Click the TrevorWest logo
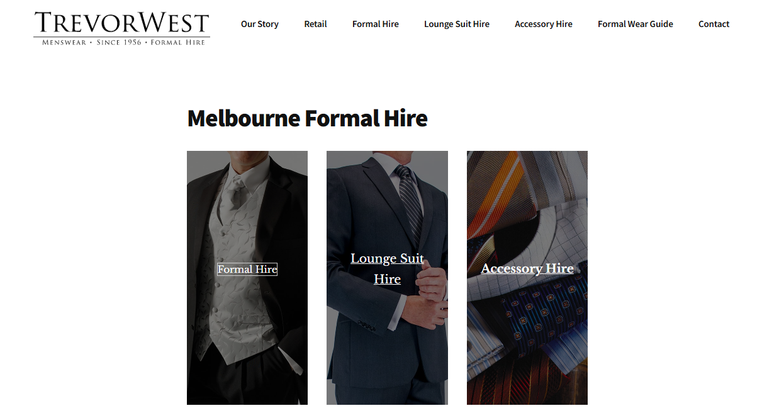762x418 pixels. pos(121,28)
